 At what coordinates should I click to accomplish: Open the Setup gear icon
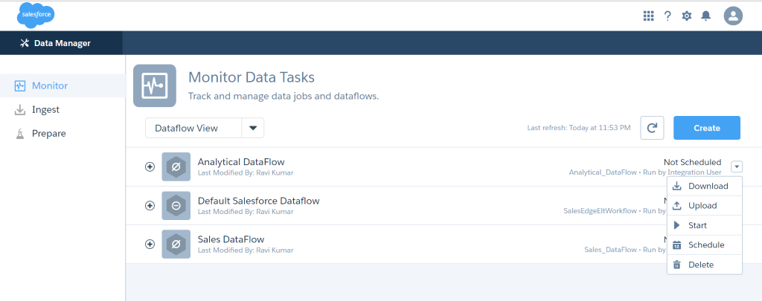click(686, 16)
